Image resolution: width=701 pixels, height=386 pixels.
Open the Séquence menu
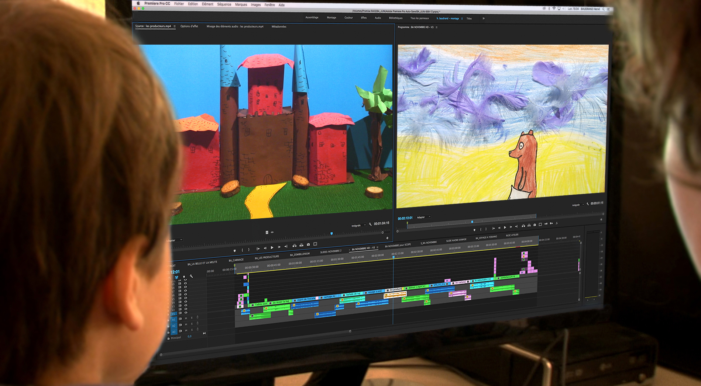pyautogui.click(x=224, y=4)
